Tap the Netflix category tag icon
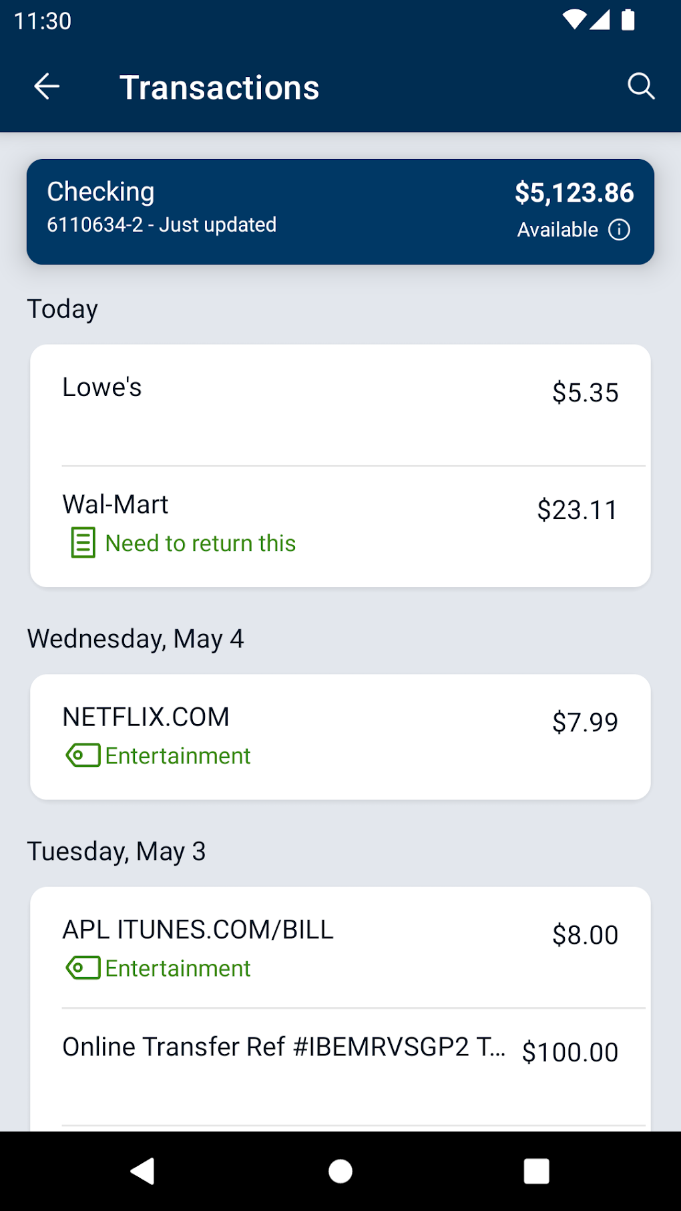Image resolution: width=681 pixels, height=1211 pixels. [83, 755]
